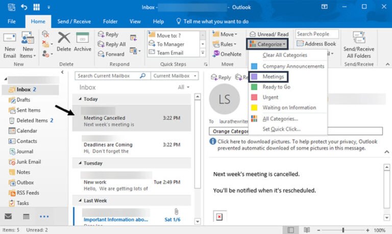Open the New Items button

pos(28,45)
